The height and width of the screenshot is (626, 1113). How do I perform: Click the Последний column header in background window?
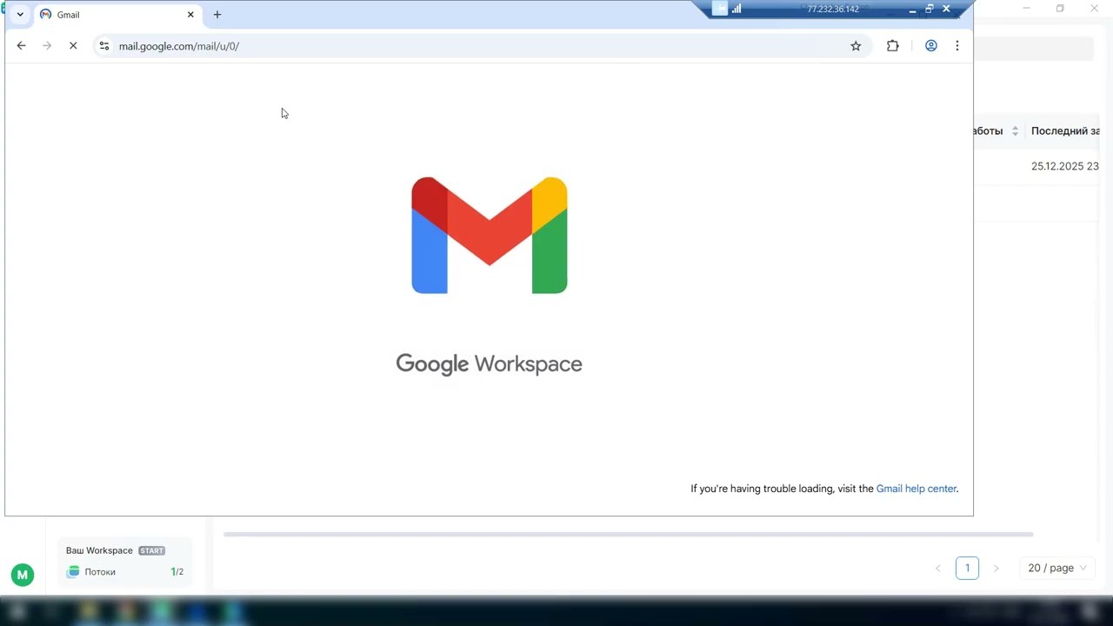[x=1065, y=131]
